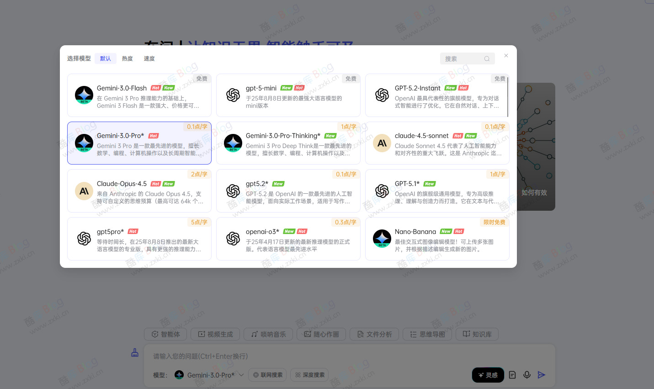
Task: Select the 视频生成 video generation tool
Action: [215, 334]
